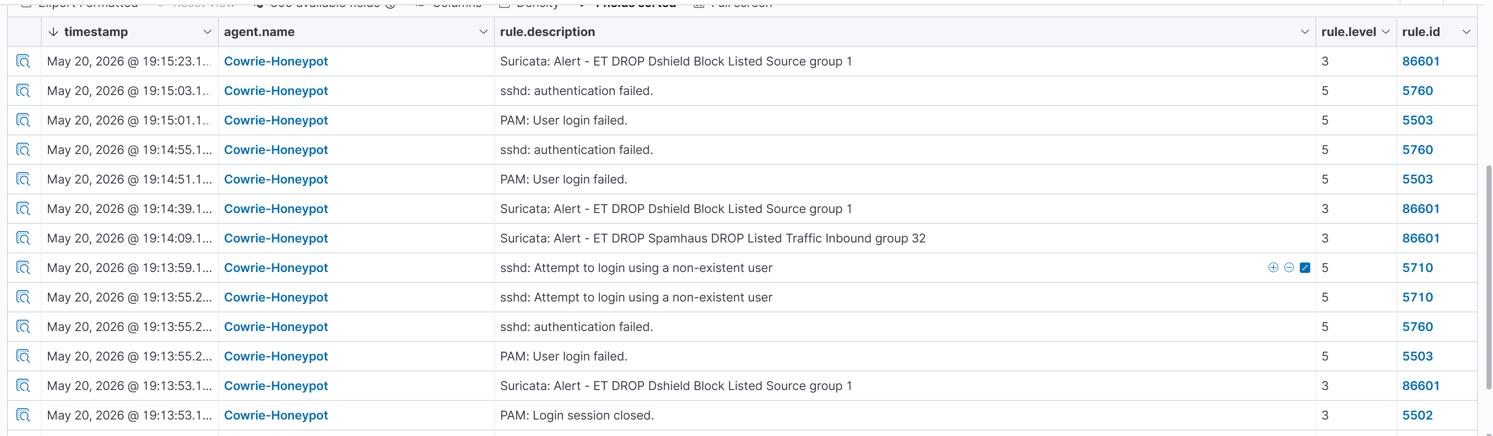Screen dimensions: 1493x436
Task: Inspect the 19:14:51 PAM login failed row
Action: tap(23, 180)
